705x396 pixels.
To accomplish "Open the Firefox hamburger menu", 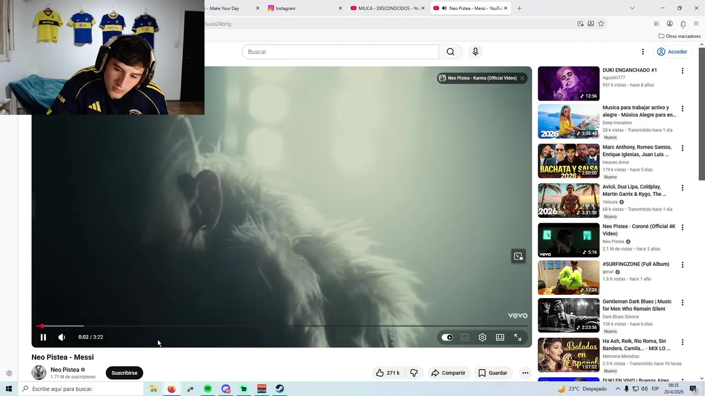I will click(x=696, y=24).
